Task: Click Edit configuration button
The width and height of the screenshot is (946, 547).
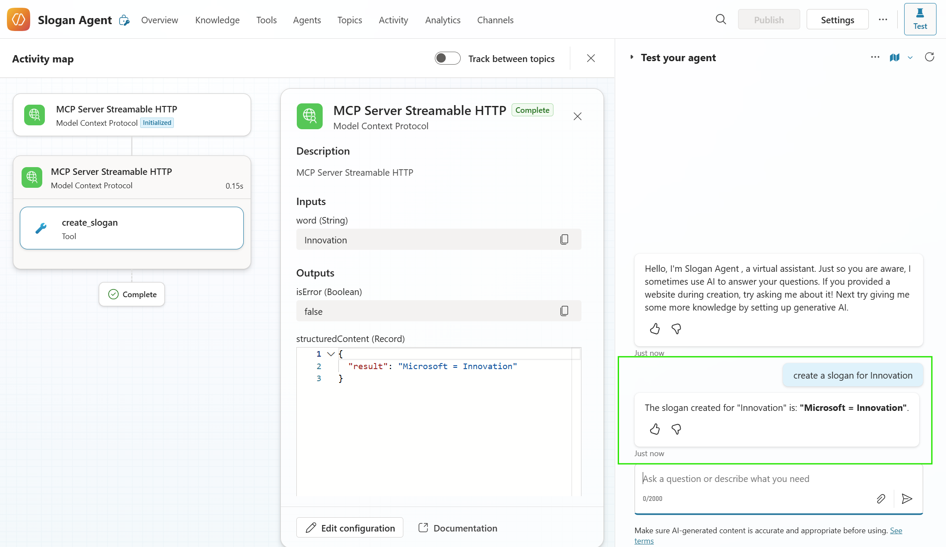Action: point(350,528)
